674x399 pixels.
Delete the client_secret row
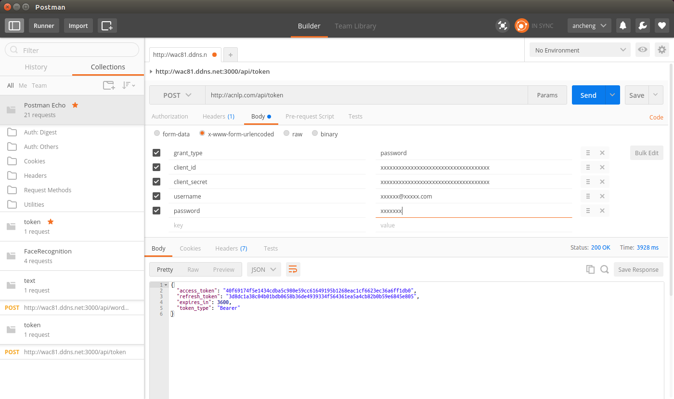click(602, 182)
